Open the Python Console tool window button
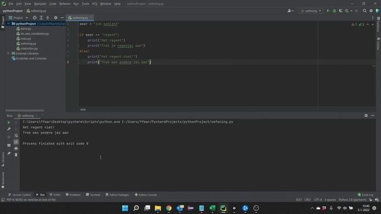The image size is (381, 214). (146, 195)
